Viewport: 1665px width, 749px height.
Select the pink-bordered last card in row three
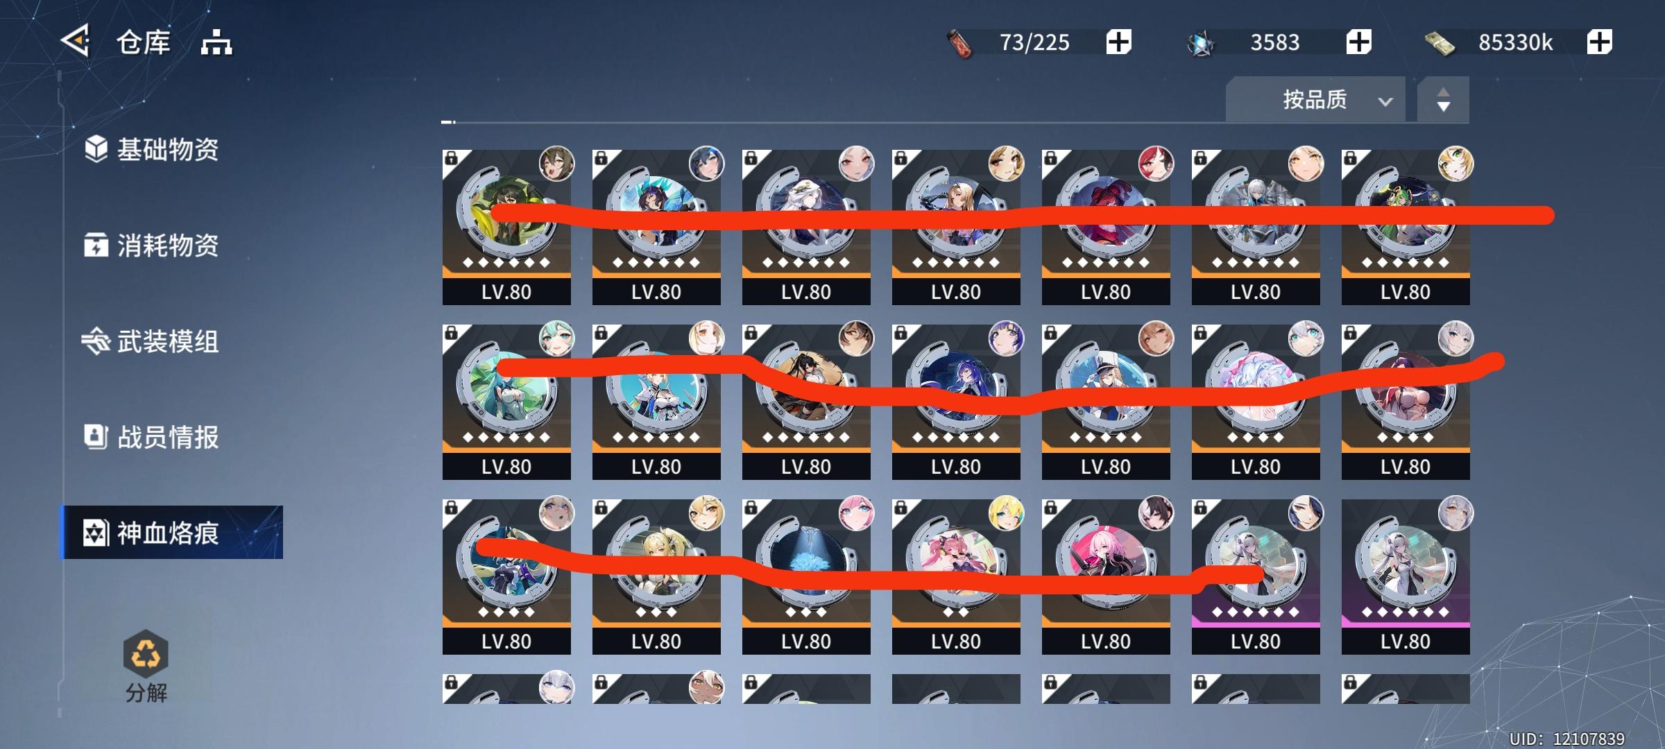[1406, 576]
